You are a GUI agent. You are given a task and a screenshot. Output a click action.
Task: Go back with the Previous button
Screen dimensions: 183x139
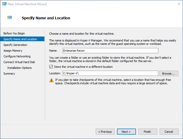point(105,132)
